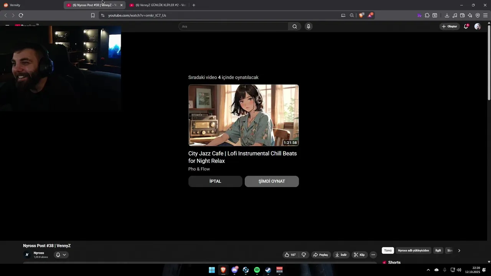491x276 pixels.
Task: Open YouTube notifications bell
Action: click(466, 26)
